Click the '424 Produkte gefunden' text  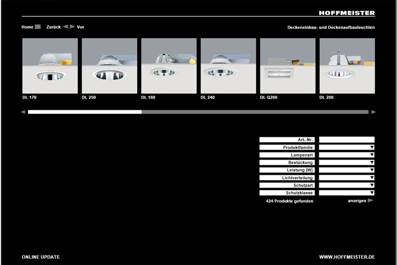[x=290, y=201]
